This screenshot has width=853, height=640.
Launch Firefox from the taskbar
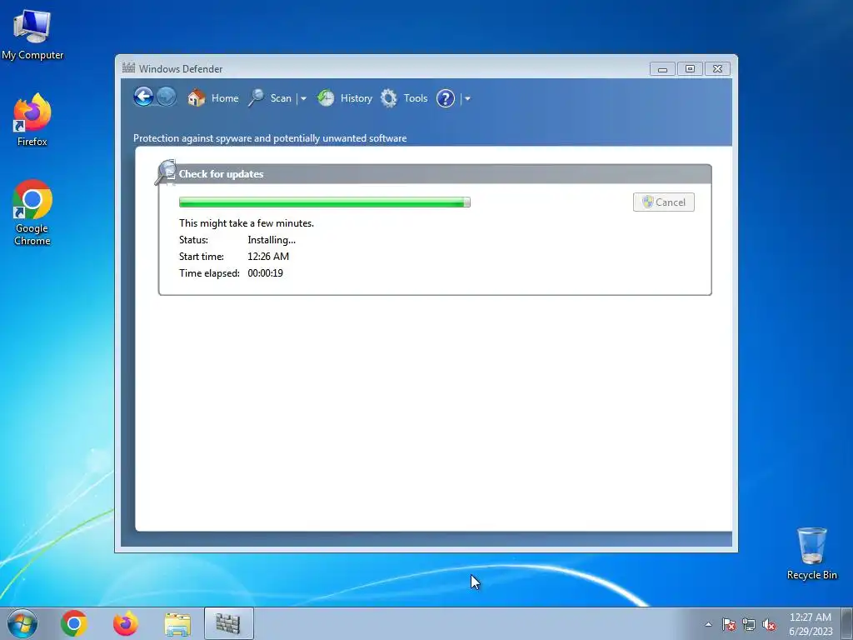pyautogui.click(x=125, y=623)
